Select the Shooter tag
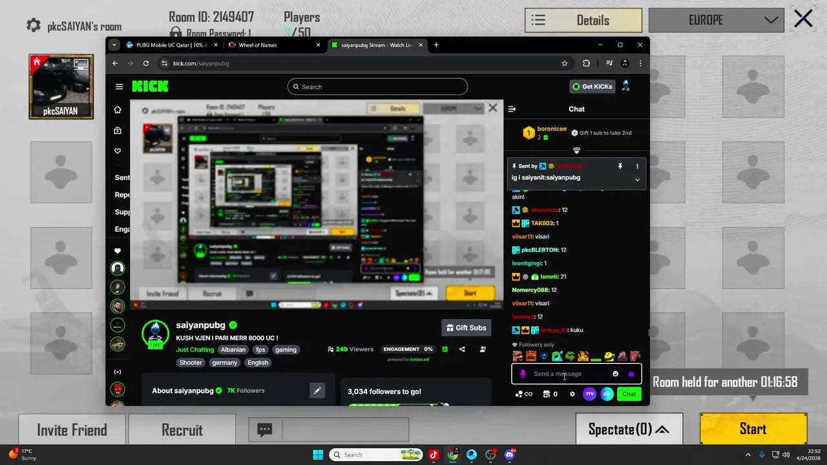Image resolution: width=827 pixels, height=465 pixels. click(x=191, y=362)
